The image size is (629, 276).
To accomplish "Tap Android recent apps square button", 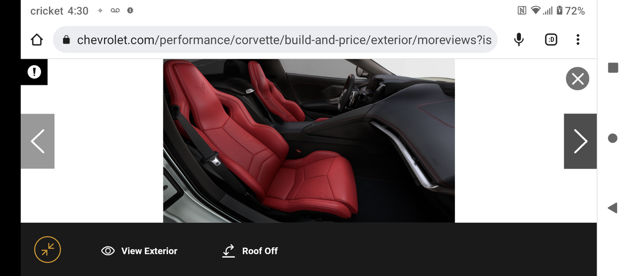I will pyautogui.click(x=613, y=68).
